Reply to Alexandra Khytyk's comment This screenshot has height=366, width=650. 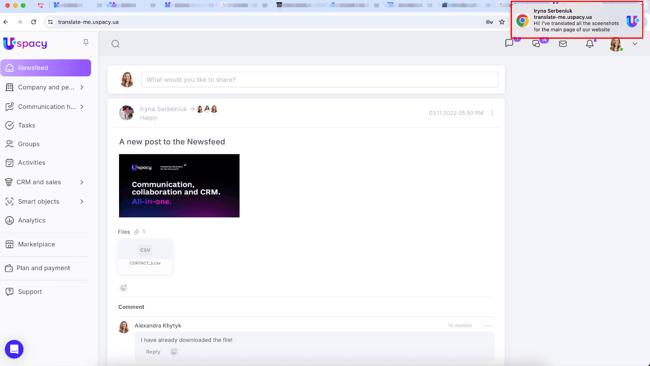point(153,352)
